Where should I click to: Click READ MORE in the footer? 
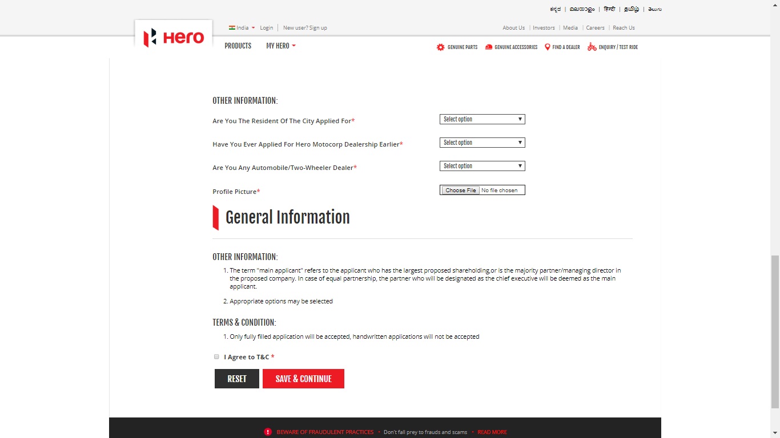(x=492, y=432)
